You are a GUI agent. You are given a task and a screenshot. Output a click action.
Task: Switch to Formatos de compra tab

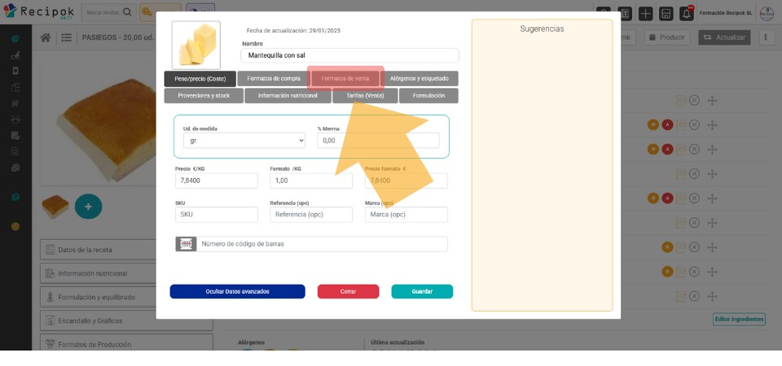click(274, 79)
